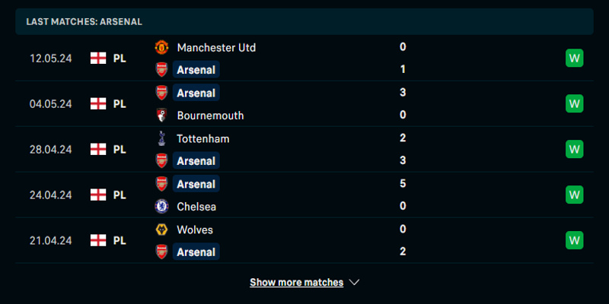Click PL league label on 28.04.24 row

[x=120, y=149]
